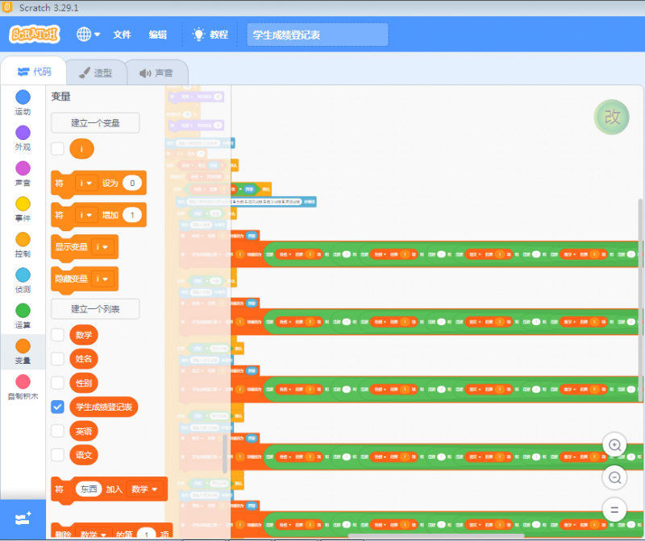
Task: Uncheck the 学生成绩登记表 list checkbox
Action: point(57,407)
